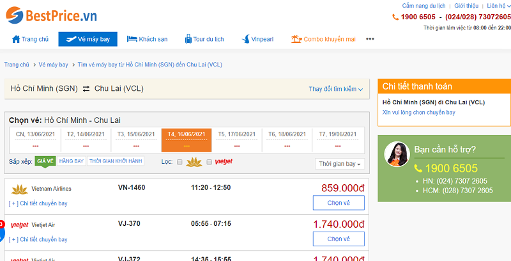Select date T5, 17/06/2021

tap(237, 140)
